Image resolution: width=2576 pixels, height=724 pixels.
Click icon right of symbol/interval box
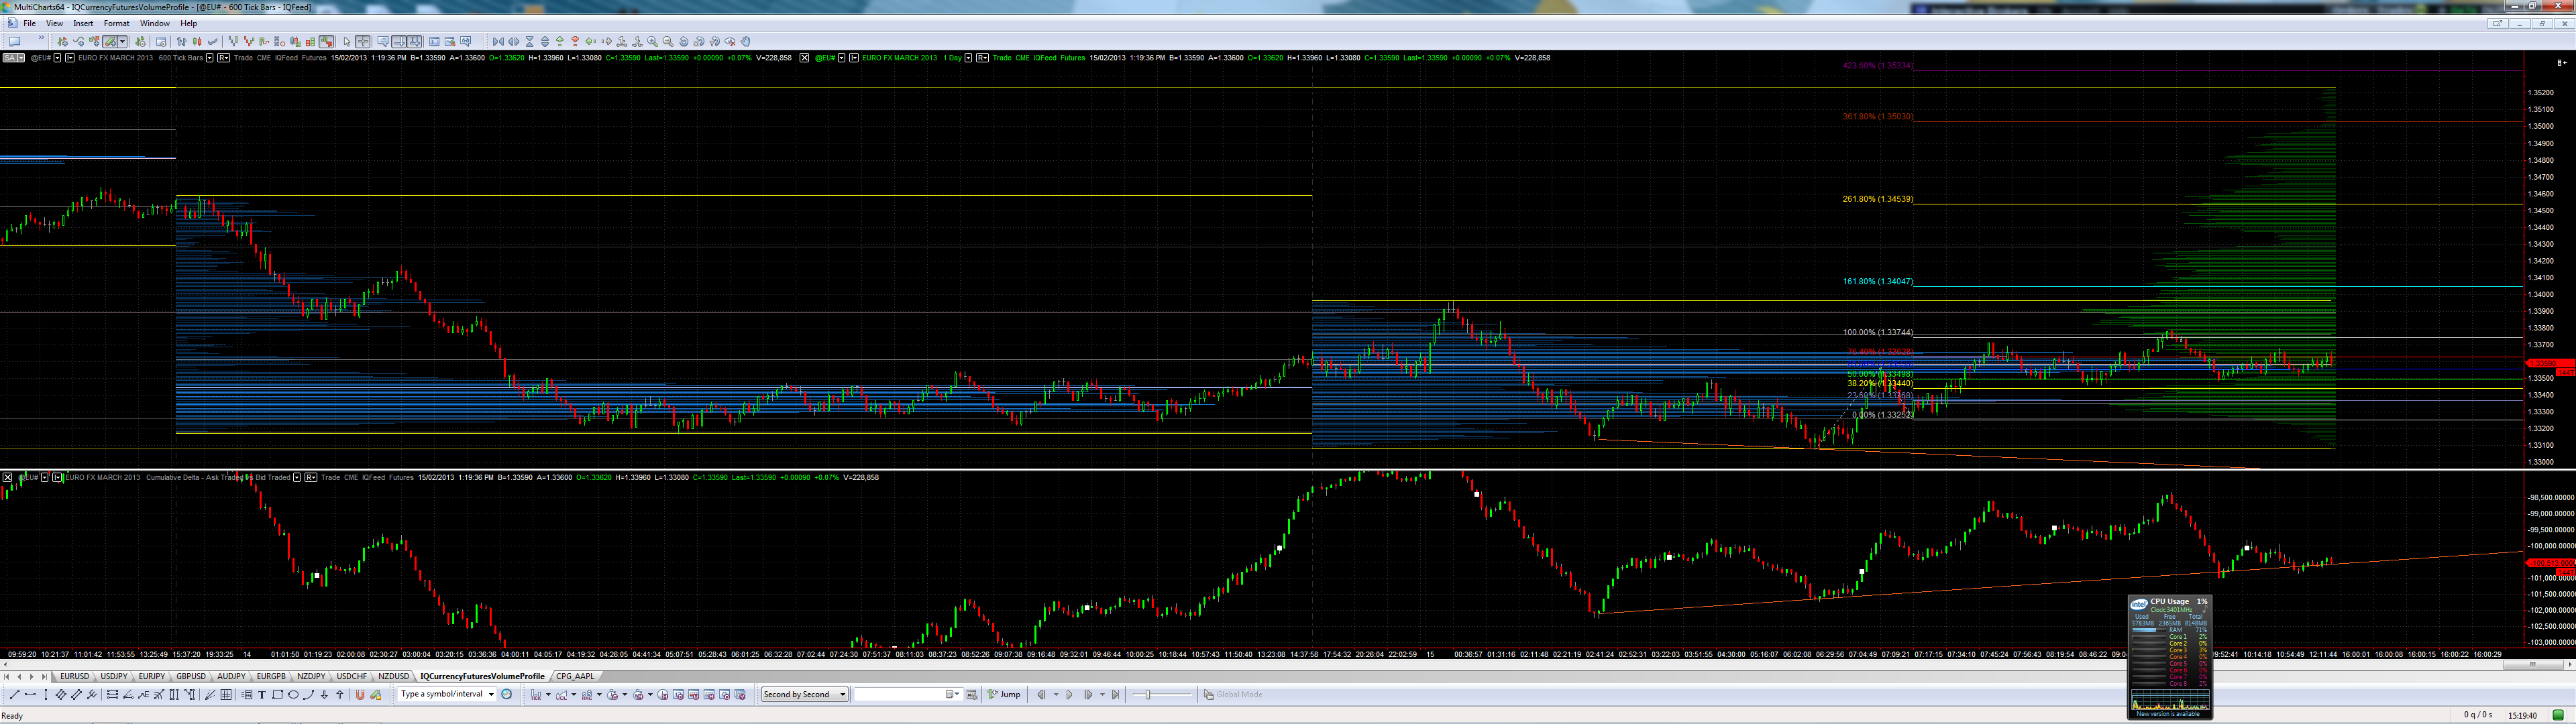(507, 694)
